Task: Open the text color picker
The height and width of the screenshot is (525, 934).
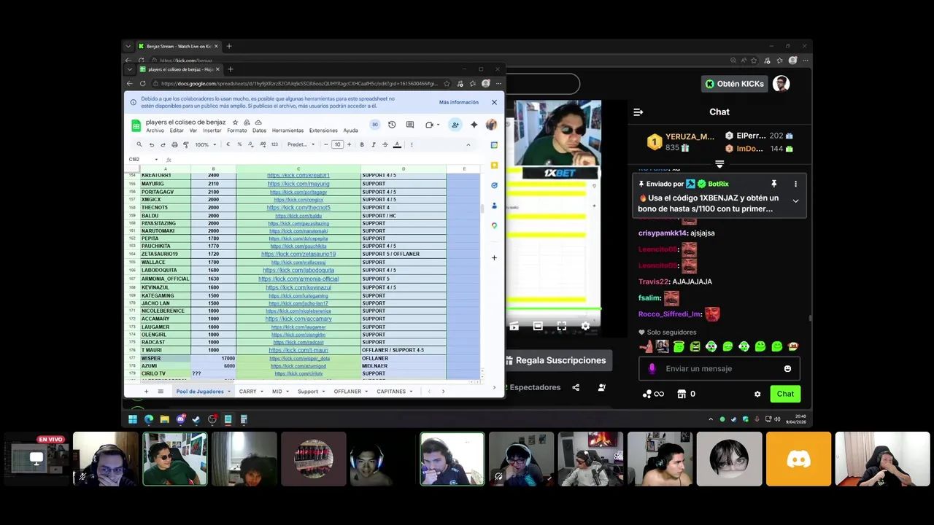Action: click(397, 144)
